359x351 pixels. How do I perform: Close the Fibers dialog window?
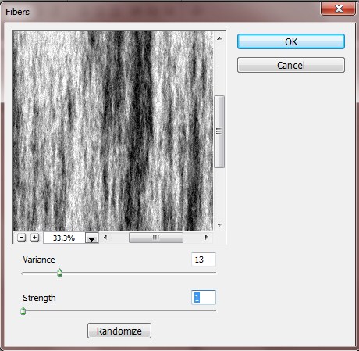[339, 9]
